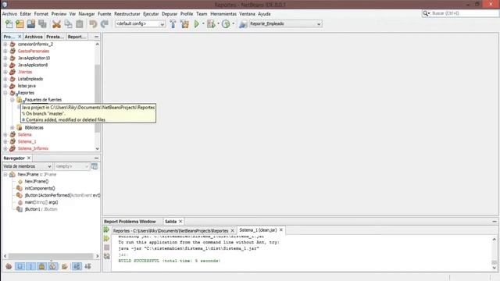500x281 pixels.
Task: Run project with the green play icon
Action: [x=197, y=24]
